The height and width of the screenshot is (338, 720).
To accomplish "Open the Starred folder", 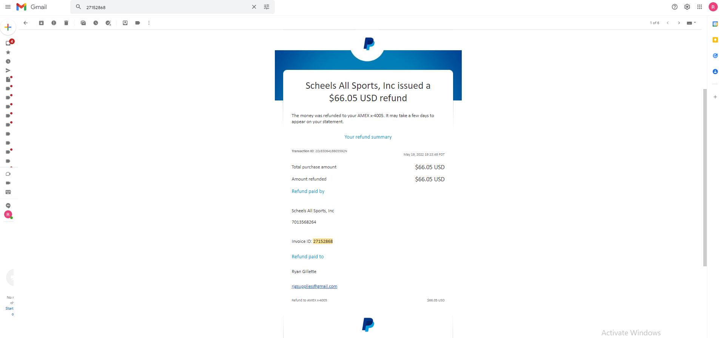I will click(x=8, y=52).
